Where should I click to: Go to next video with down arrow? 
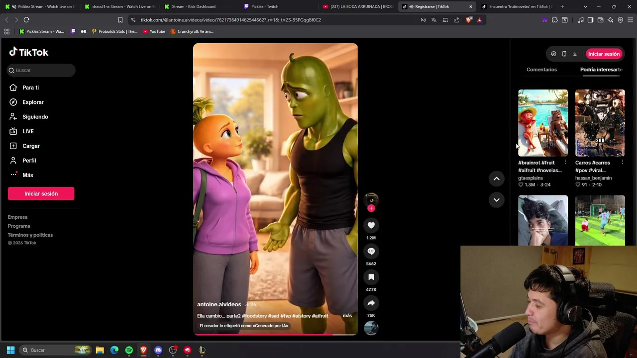pyautogui.click(x=496, y=200)
